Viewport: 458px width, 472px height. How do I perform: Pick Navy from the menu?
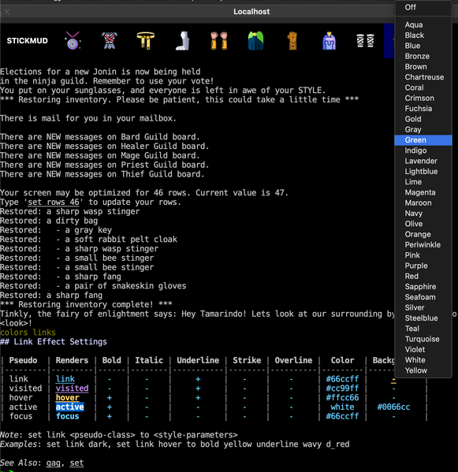(x=423, y=214)
